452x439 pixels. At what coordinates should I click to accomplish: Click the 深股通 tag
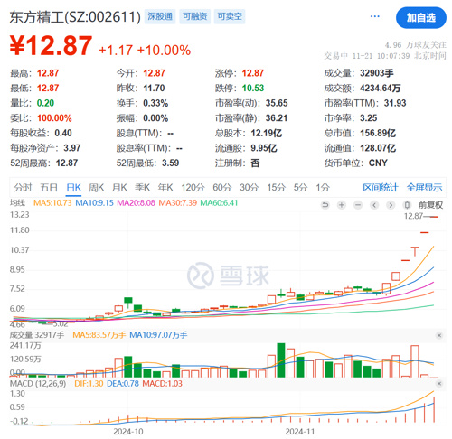tap(160, 16)
